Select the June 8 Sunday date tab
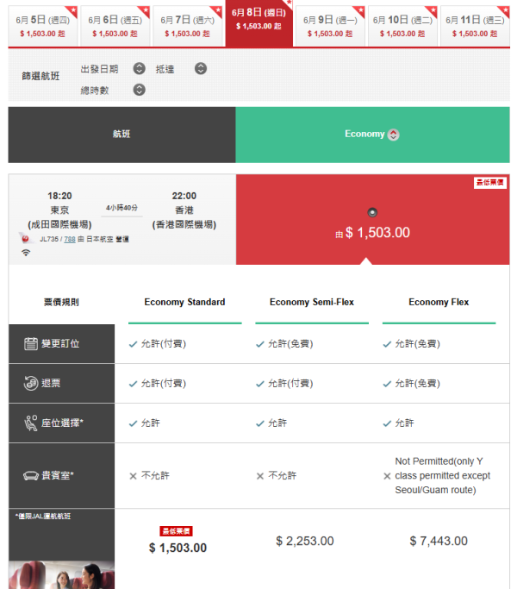 coord(259,23)
